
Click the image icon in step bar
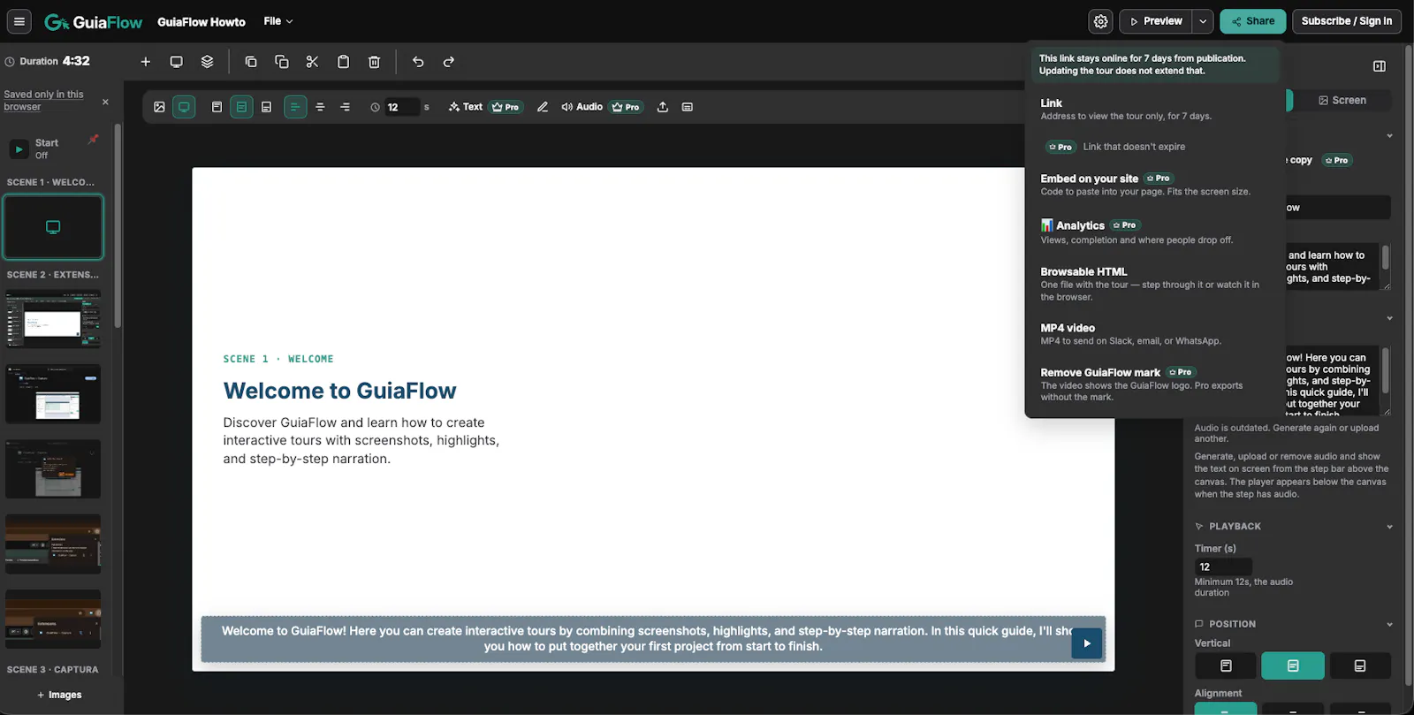pyautogui.click(x=159, y=107)
